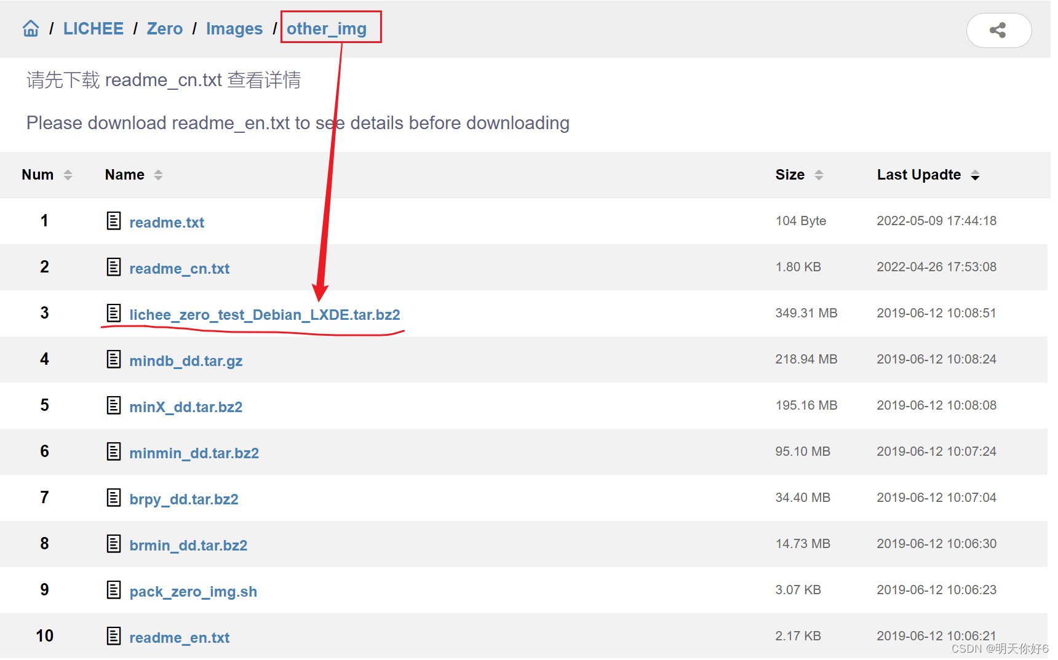Screen dimensions: 1058x660
Task: Click the Num column header label
Action: coord(38,175)
